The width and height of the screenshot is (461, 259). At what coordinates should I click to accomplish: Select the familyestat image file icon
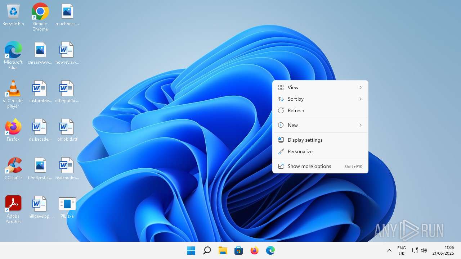click(x=40, y=169)
